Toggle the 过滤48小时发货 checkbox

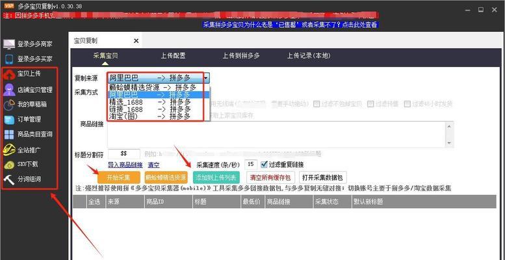click(408, 104)
